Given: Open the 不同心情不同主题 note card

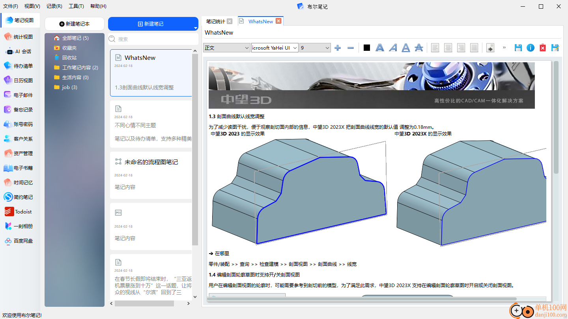Looking at the screenshot, I should (x=151, y=124).
